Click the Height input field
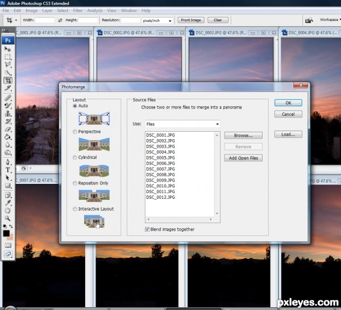Viewport: 341px width, 310px height. coord(88,20)
